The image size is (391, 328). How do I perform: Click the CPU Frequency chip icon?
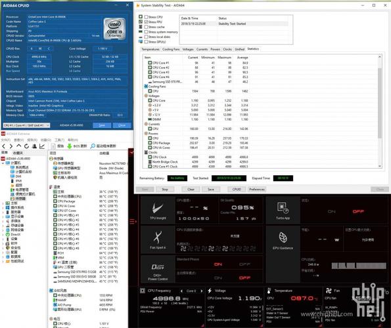pos(143,291)
